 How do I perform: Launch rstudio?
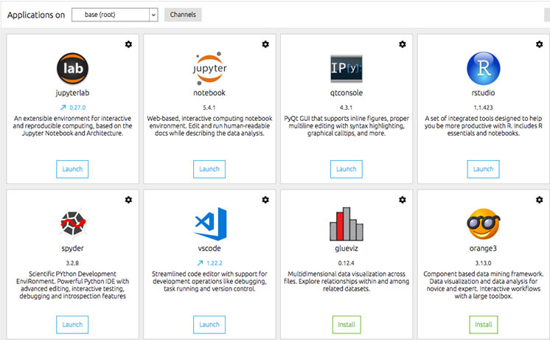(484, 169)
